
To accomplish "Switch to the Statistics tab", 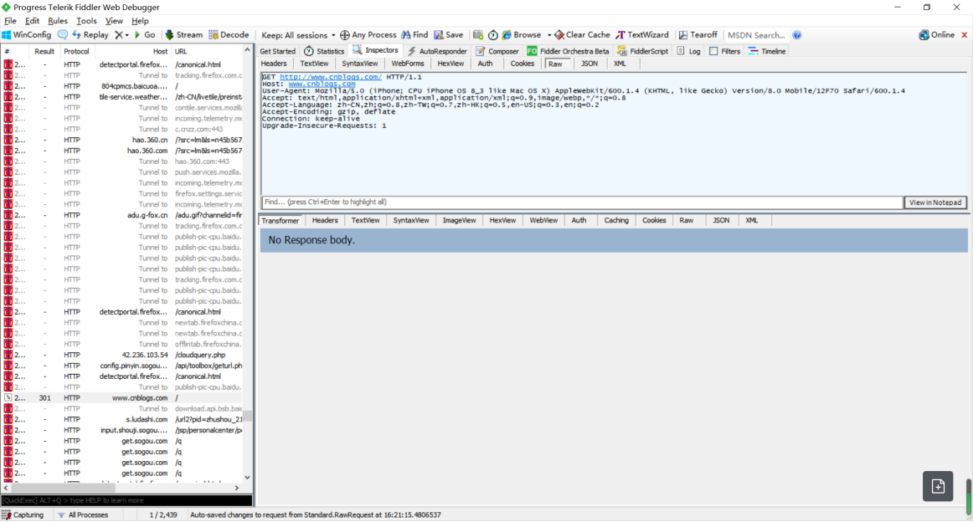I will click(324, 52).
